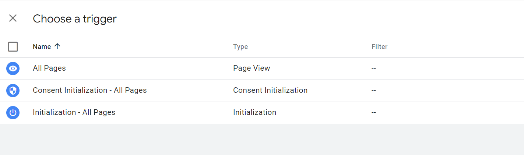Close the Choose a trigger panel

coord(13,18)
